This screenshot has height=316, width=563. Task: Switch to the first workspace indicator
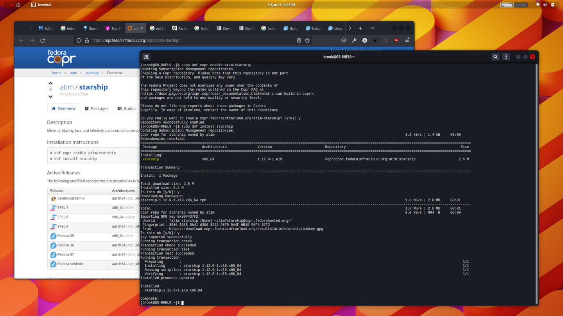pyautogui.click(x=507, y=5)
